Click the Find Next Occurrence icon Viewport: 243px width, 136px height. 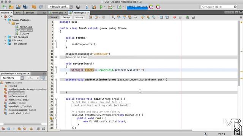(124, 17)
